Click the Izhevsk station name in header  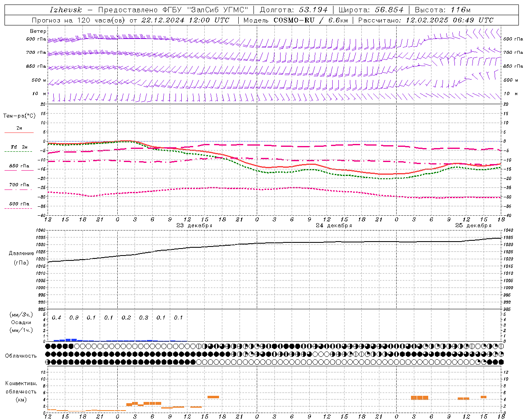pos(66,10)
